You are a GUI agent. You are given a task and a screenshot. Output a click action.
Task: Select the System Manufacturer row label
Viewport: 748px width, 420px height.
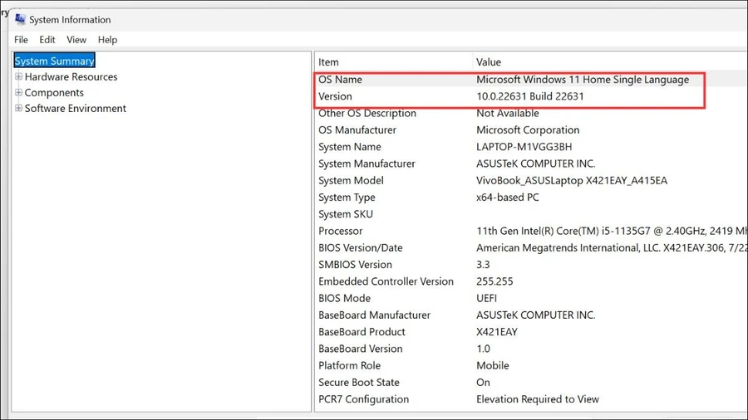pyautogui.click(x=367, y=164)
